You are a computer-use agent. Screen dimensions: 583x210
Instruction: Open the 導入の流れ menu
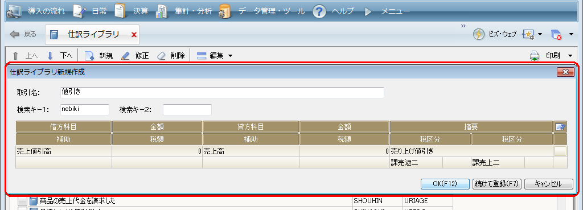pos(47,11)
